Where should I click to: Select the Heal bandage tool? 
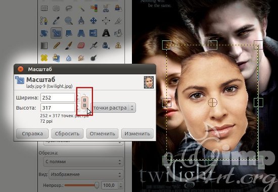click(x=44, y=58)
